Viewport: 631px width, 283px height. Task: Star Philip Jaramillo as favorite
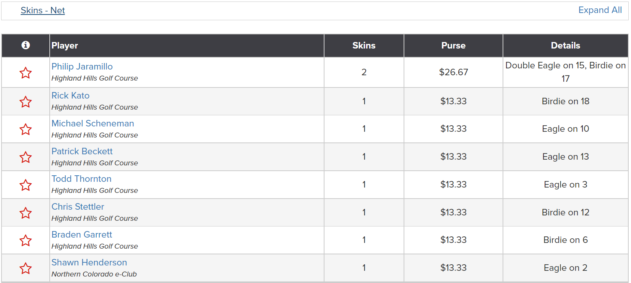pyautogui.click(x=26, y=73)
